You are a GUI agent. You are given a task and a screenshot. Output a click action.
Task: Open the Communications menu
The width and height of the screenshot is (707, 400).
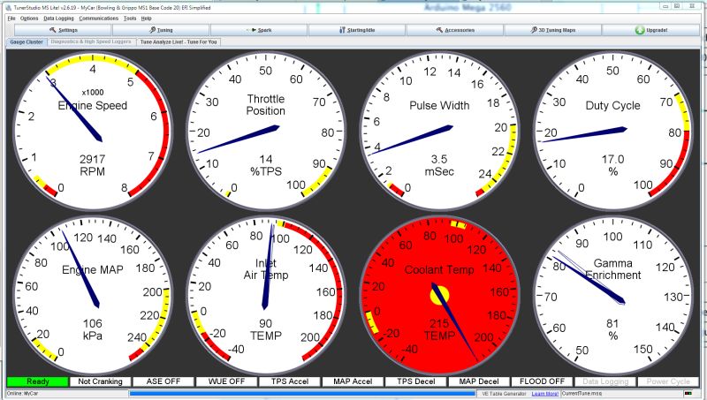pos(99,19)
